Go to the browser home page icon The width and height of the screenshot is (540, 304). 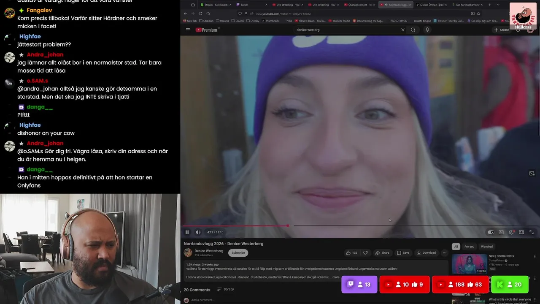pos(208,14)
